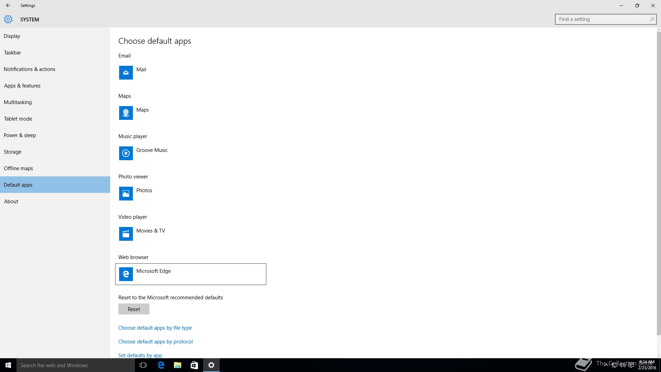Open Task View from the taskbar
The height and width of the screenshot is (372, 661).
[143, 365]
